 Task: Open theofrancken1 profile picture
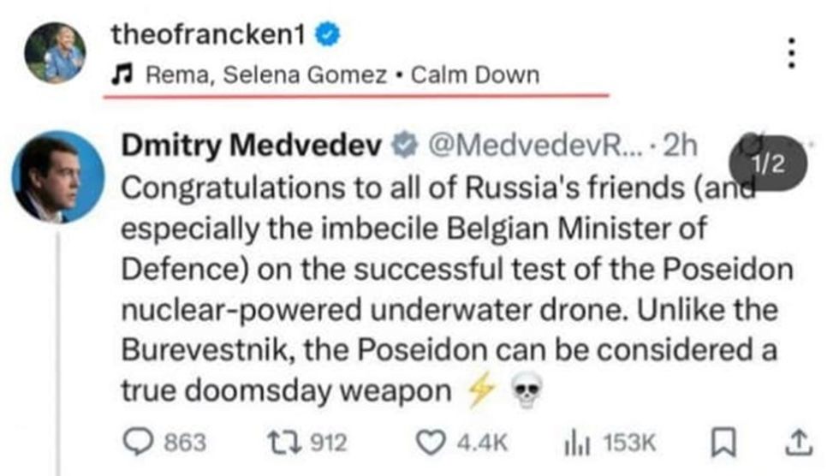coord(55,53)
